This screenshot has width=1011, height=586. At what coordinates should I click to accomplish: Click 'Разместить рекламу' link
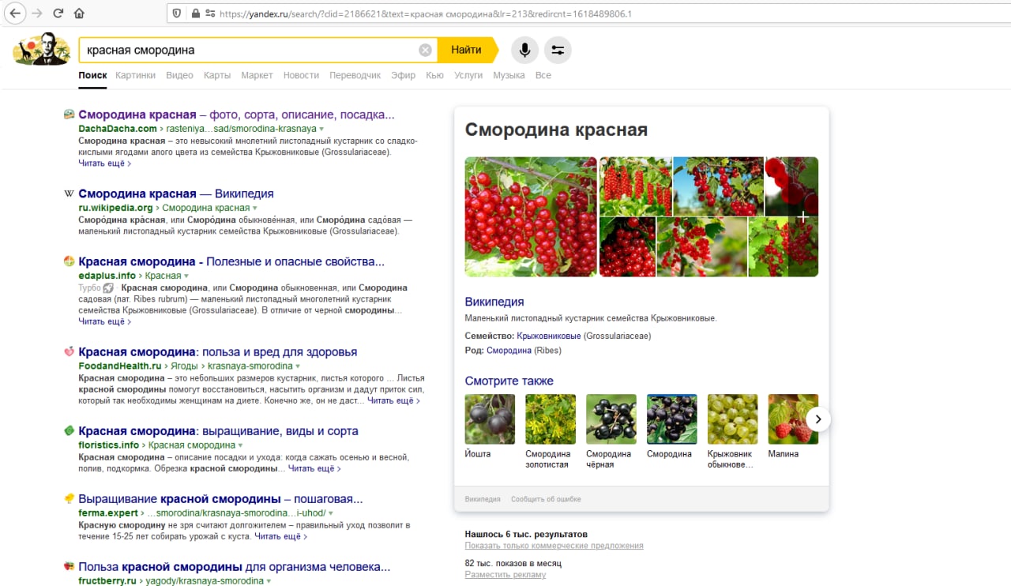pos(505,574)
